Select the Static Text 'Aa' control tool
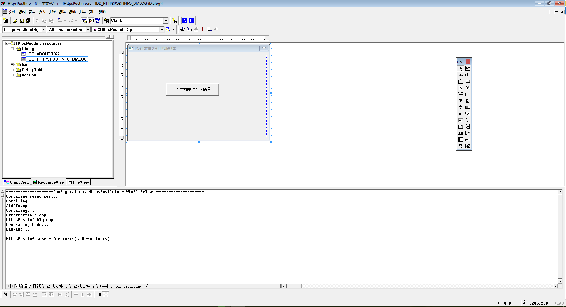566x307 pixels. pos(460,75)
